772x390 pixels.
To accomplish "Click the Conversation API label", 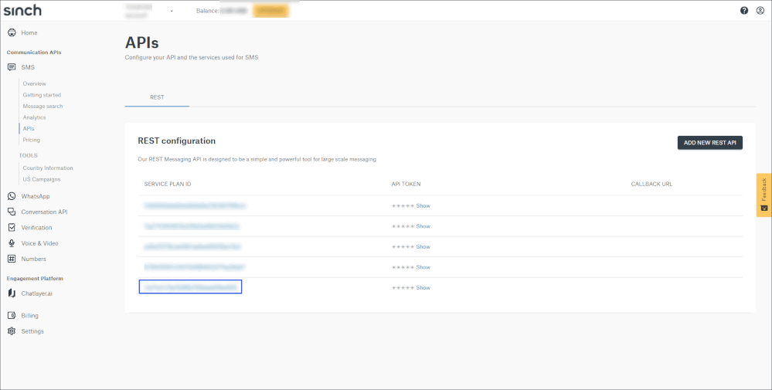I will [44, 212].
